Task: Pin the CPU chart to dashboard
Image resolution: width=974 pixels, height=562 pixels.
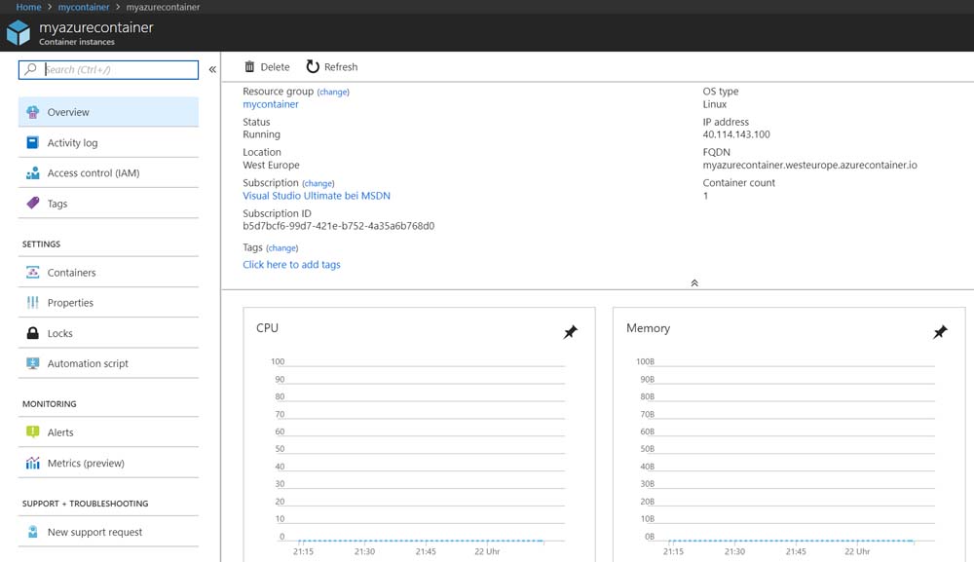Action: coord(571,332)
